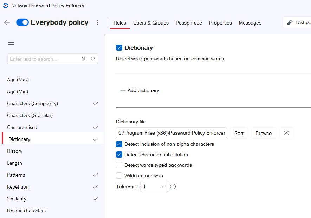Screen dimensions: 311x218
Task: Select the Repetition rule
Action: click(x=53, y=187)
